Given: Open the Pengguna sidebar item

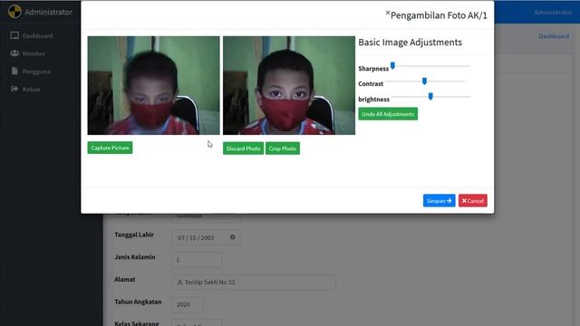Looking at the screenshot, I should pos(36,72).
